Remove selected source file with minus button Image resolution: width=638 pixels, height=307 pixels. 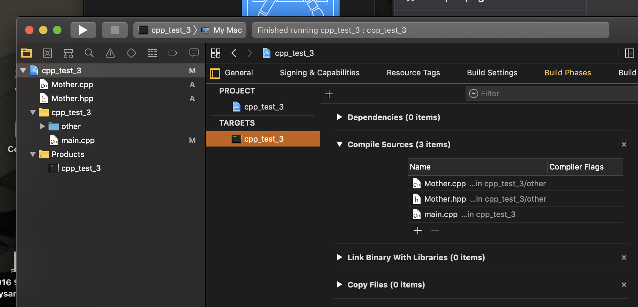[435, 231]
